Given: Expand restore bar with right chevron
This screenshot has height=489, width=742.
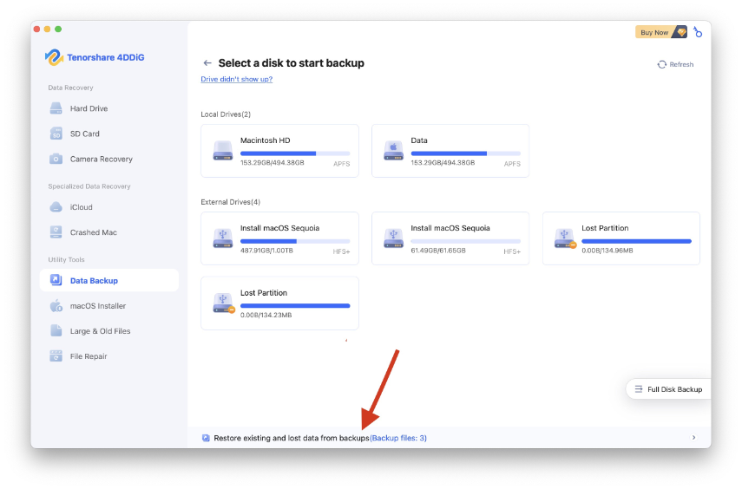Looking at the screenshot, I should [x=693, y=438].
